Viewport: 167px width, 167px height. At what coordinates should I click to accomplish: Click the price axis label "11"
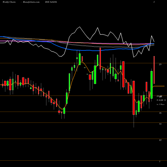(160, 140)
